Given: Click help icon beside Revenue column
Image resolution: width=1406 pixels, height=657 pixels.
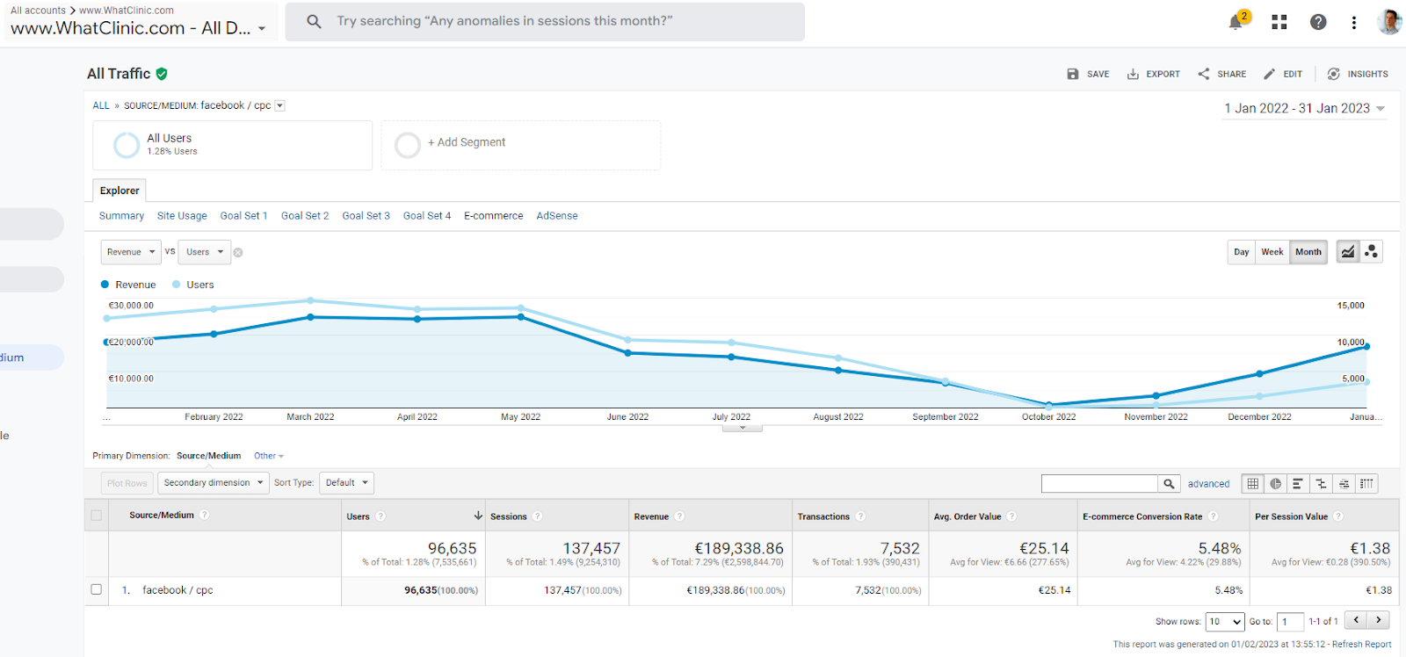Looking at the screenshot, I should (679, 516).
